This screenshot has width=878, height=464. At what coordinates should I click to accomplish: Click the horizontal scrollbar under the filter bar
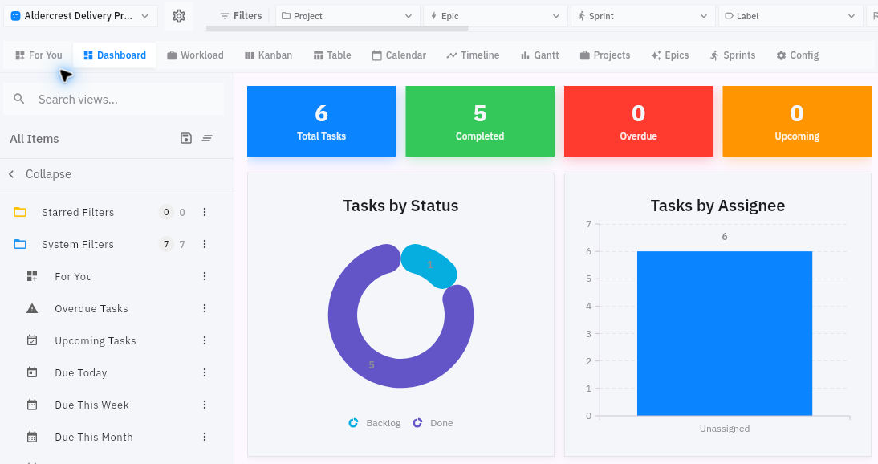coord(337,28)
